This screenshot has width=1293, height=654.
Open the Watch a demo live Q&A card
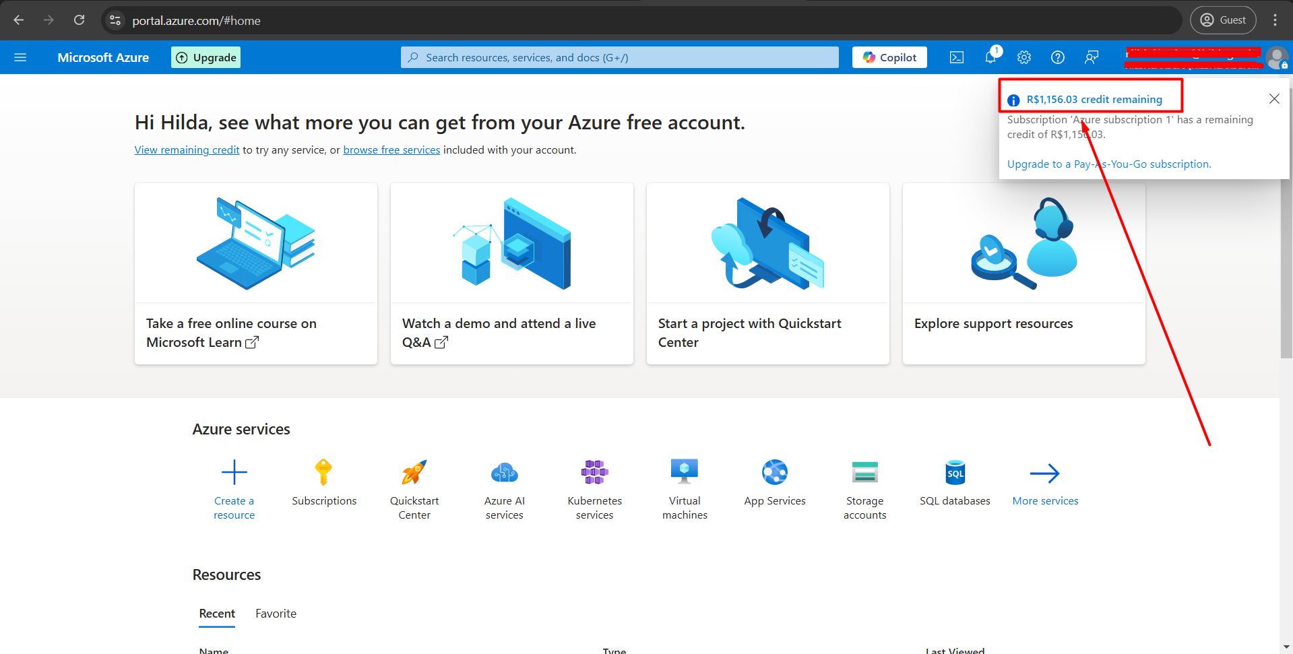512,273
